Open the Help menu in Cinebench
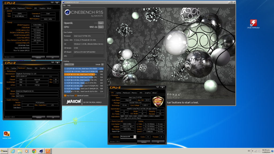 pyautogui.click(x=69, y=5)
